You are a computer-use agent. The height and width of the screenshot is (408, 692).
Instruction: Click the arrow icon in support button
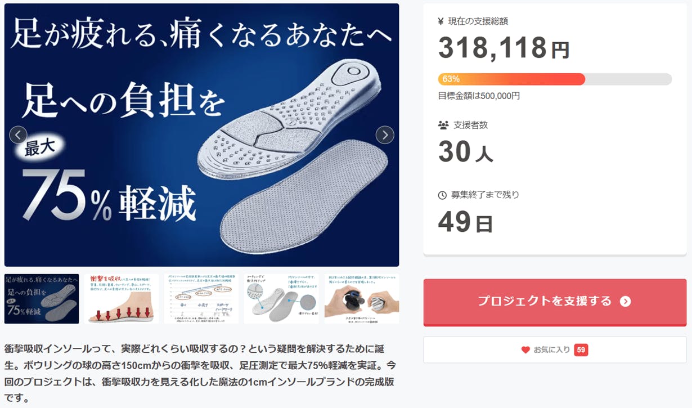point(625,301)
